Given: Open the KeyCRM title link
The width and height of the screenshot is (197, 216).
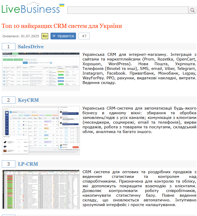Looking at the screenshot, I should coord(28,100).
